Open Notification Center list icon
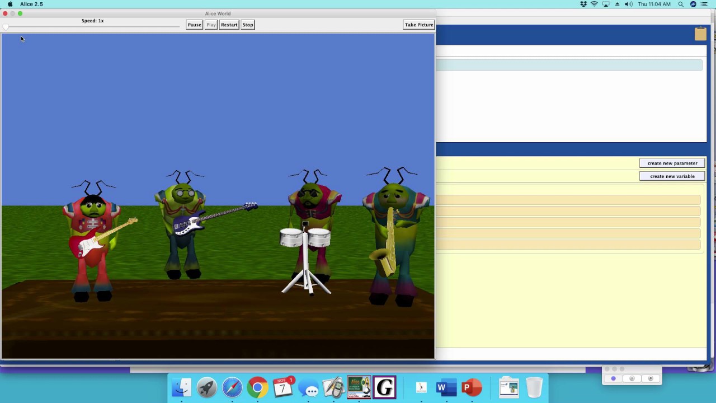The image size is (716, 403). click(704, 4)
